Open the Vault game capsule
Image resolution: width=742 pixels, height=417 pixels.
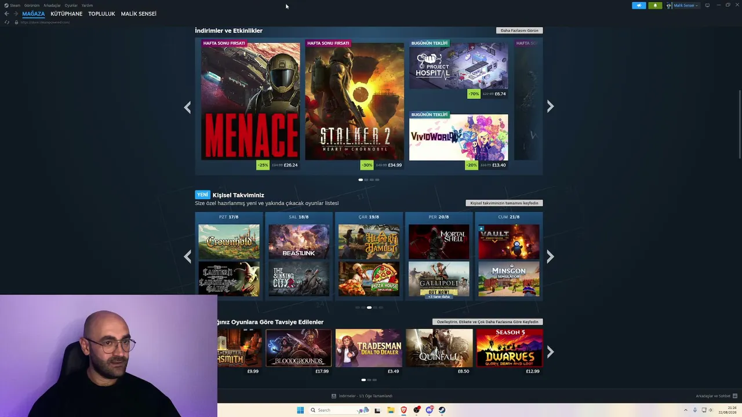click(x=509, y=242)
